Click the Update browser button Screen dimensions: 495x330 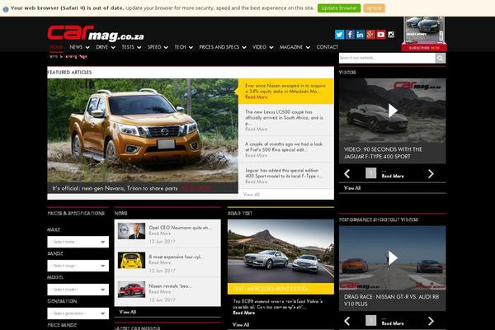tap(339, 8)
